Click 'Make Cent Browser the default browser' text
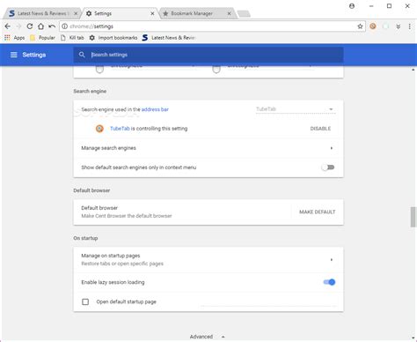 127,216
